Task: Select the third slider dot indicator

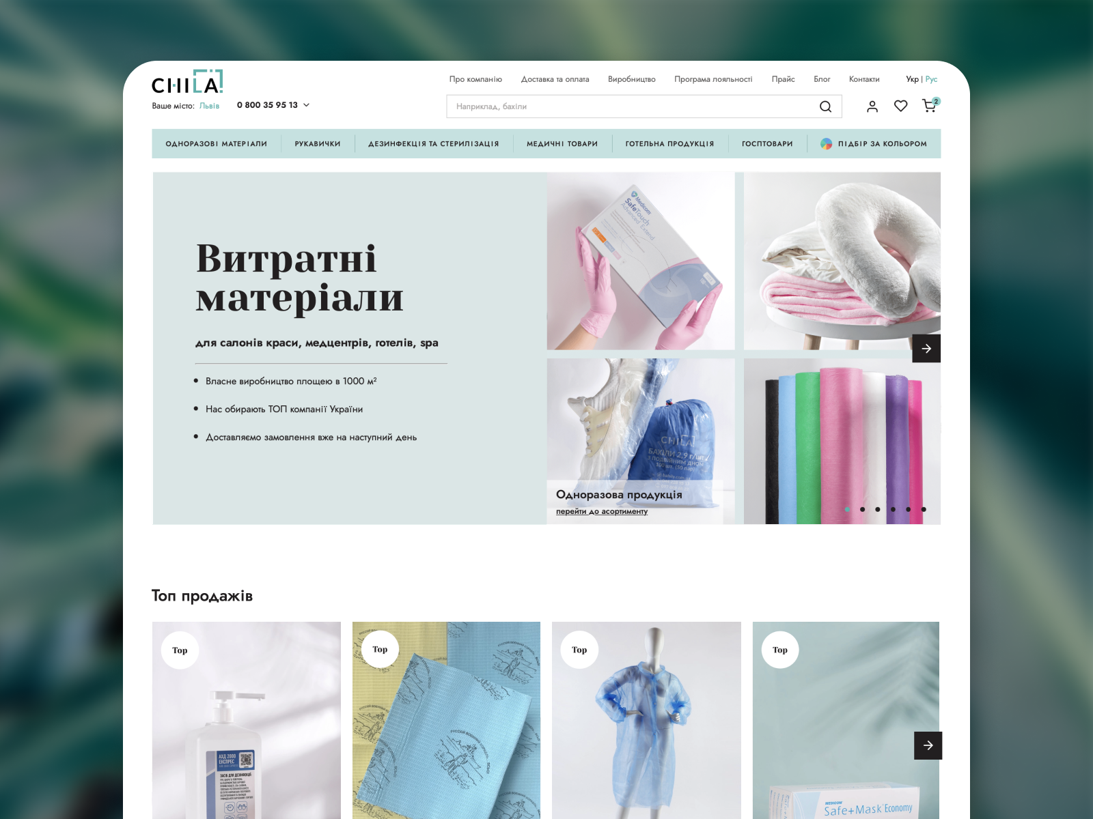Action: [878, 509]
